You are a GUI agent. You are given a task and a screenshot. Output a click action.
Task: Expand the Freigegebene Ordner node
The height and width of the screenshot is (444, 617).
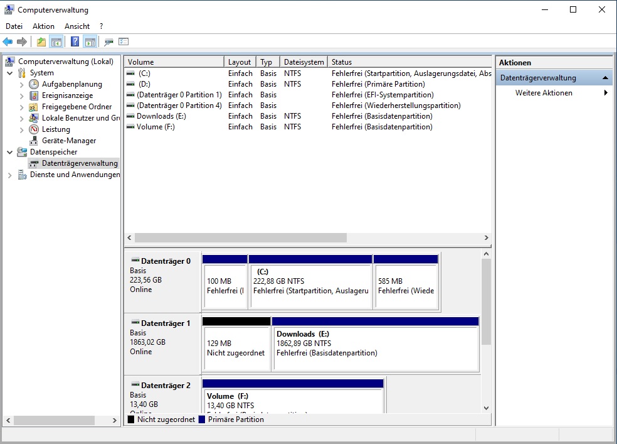[22, 107]
